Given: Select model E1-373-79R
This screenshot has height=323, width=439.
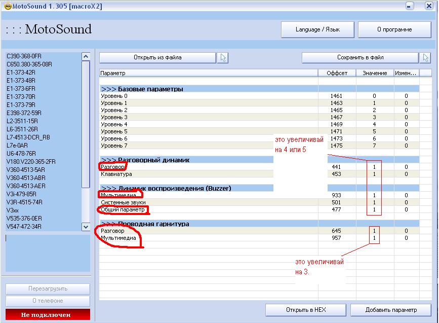Looking at the screenshot, I should [x=21, y=105].
